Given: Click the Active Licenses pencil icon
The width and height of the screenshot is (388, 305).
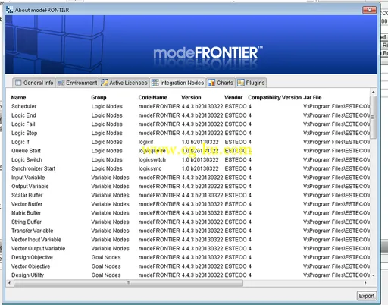Looking at the screenshot, I should (104, 83).
